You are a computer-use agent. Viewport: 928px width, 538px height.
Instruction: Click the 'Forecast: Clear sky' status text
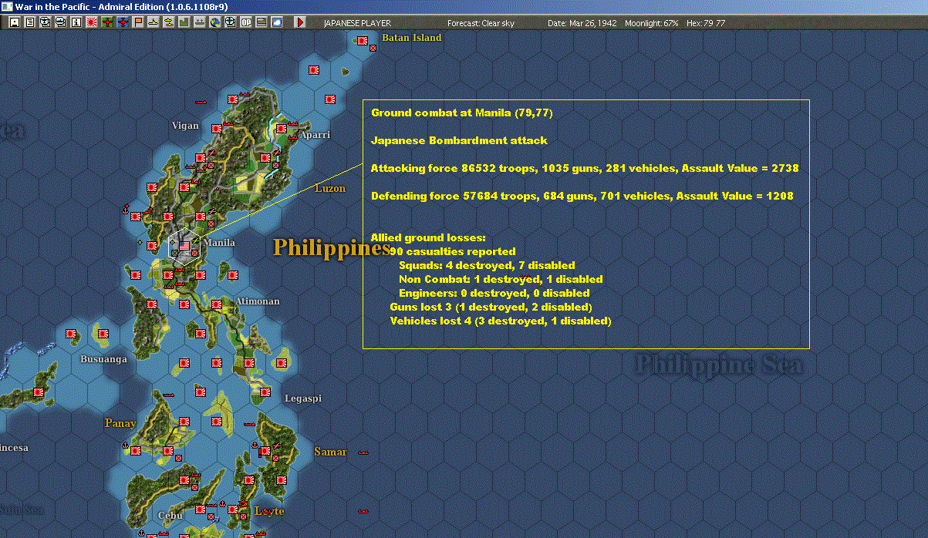(481, 23)
